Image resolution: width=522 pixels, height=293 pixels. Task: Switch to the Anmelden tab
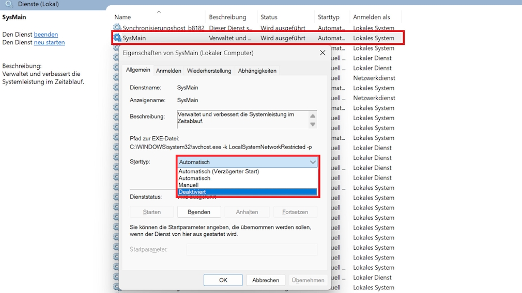pyautogui.click(x=168, y=71)
